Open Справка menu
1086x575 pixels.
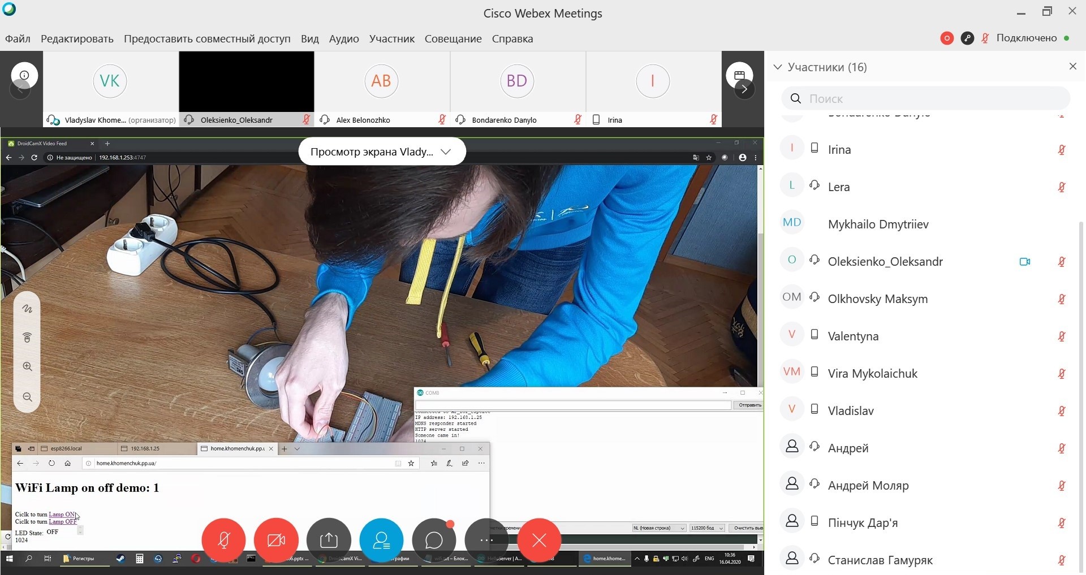[512, 38]
